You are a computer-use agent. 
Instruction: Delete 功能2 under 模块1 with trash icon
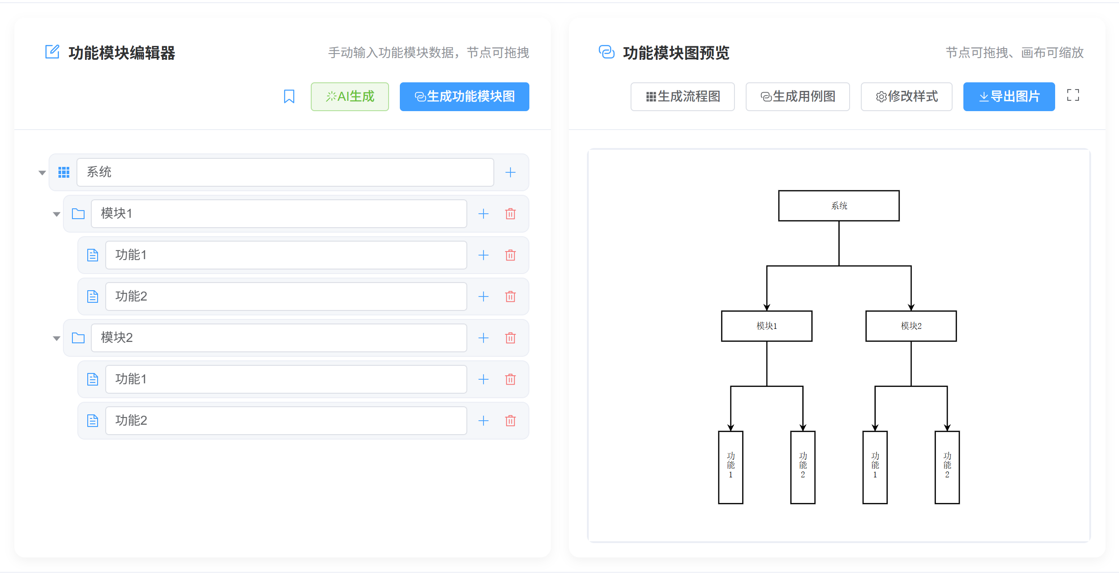coord(510,296)
